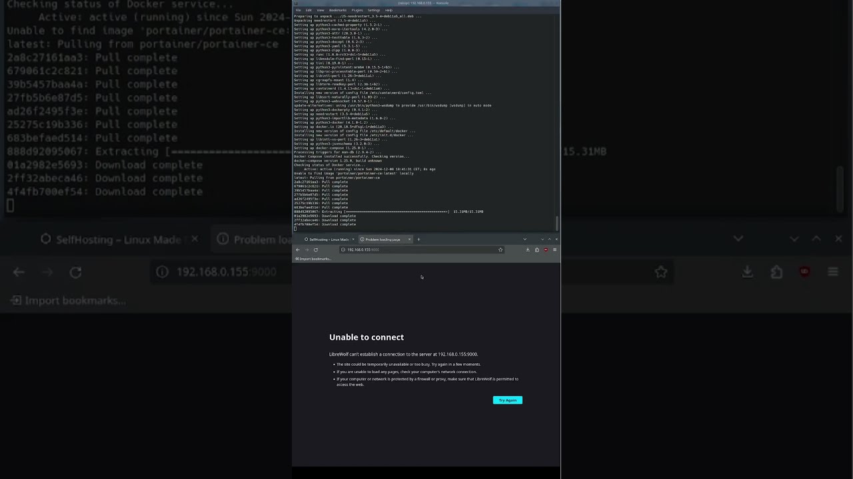The width and height of the screenshot is (853, 479).
Task: Maximize the LibreWolf window
Action: (550, 239)
